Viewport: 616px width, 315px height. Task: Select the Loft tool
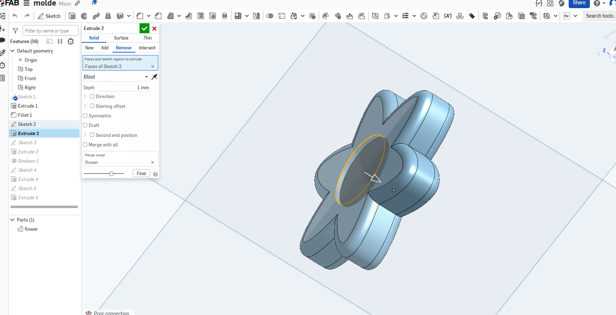pos(108,16)
